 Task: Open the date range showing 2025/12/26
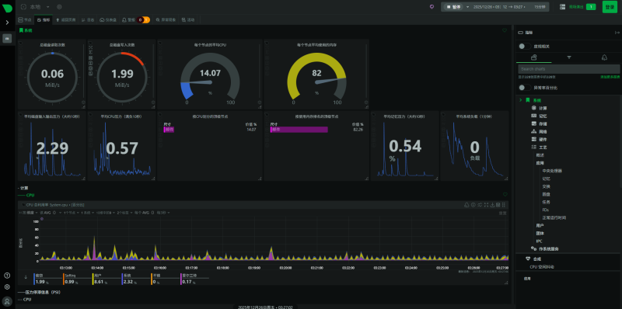pyautogui.click(x=499, y=7)
